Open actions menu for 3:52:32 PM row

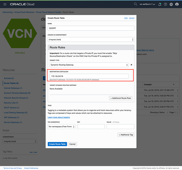pos(178,96)
